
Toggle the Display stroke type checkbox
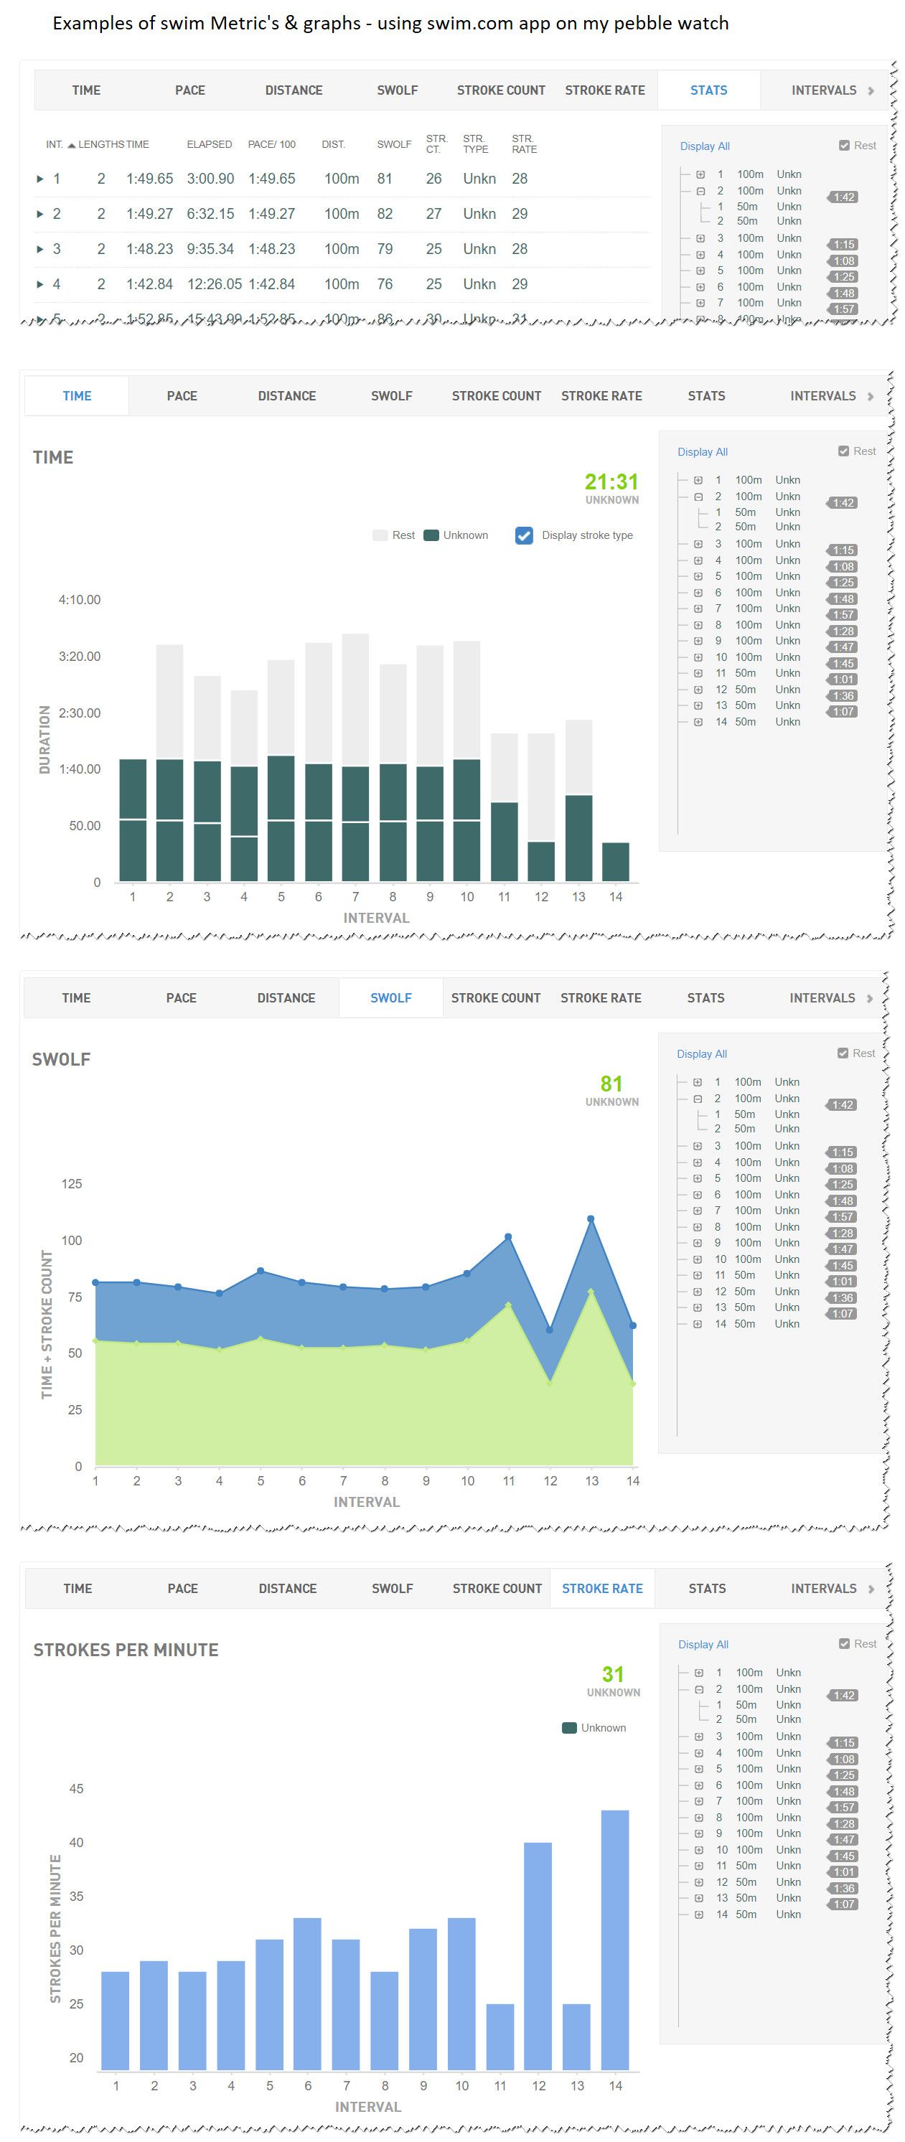[524, 535]
